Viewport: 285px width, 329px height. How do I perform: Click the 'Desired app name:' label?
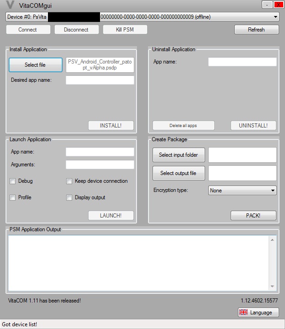pos(31,80)
